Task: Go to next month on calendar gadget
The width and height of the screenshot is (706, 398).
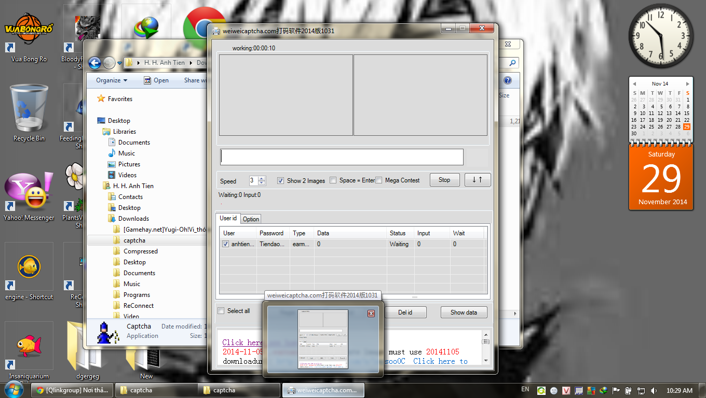Action: [688, 83]
